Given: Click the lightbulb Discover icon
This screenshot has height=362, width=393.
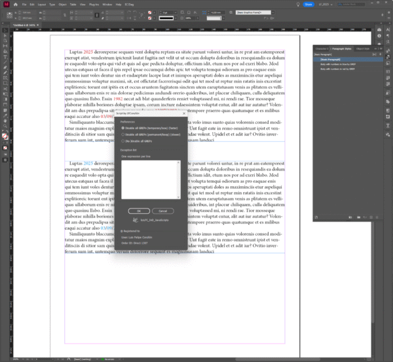Looking at the screenshot, I should (x=298, y=5).
